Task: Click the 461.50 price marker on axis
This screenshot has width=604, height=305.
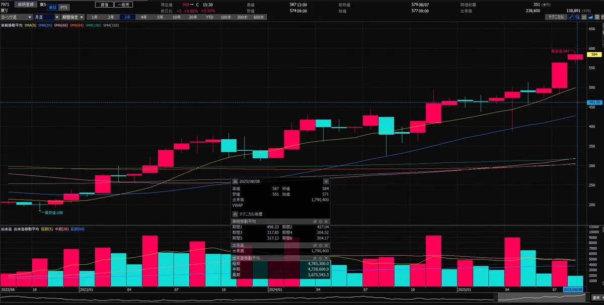Action: (x=594, y=102)
